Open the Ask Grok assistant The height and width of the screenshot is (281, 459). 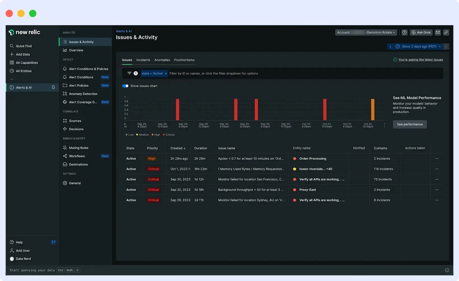tap(421, 32)
